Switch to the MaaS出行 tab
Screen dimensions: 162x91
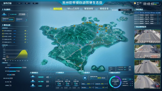tap(73, 9)
